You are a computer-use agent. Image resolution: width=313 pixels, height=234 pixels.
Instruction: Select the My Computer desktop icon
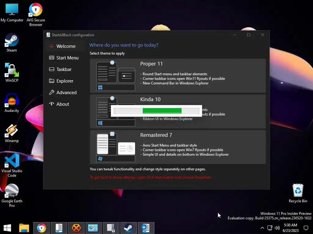coord(12,13)
